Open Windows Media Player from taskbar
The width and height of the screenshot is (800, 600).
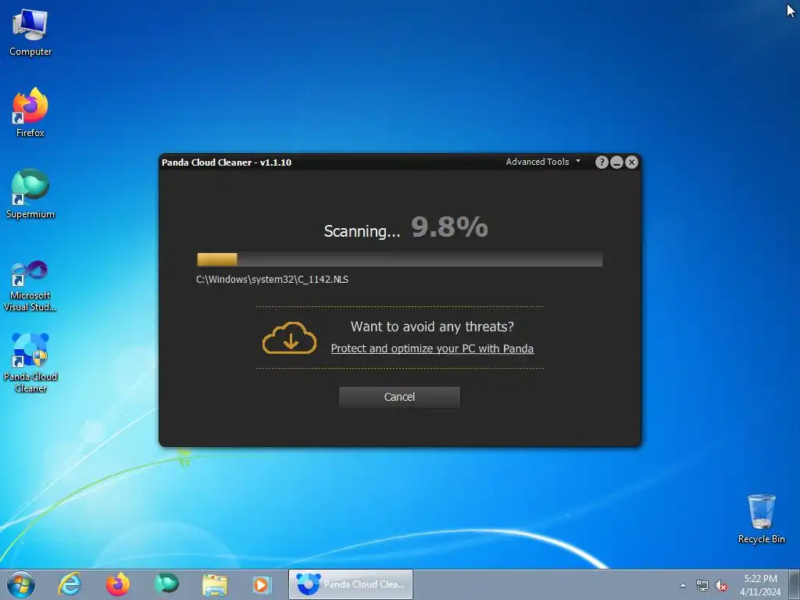point(262,584)
